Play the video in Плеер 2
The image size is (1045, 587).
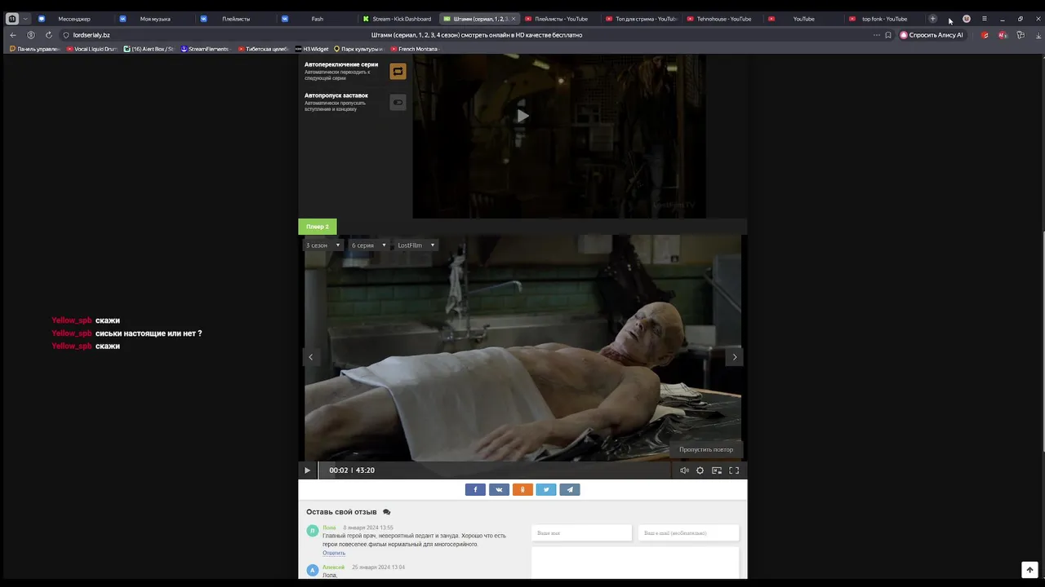(x=307, y=470)
